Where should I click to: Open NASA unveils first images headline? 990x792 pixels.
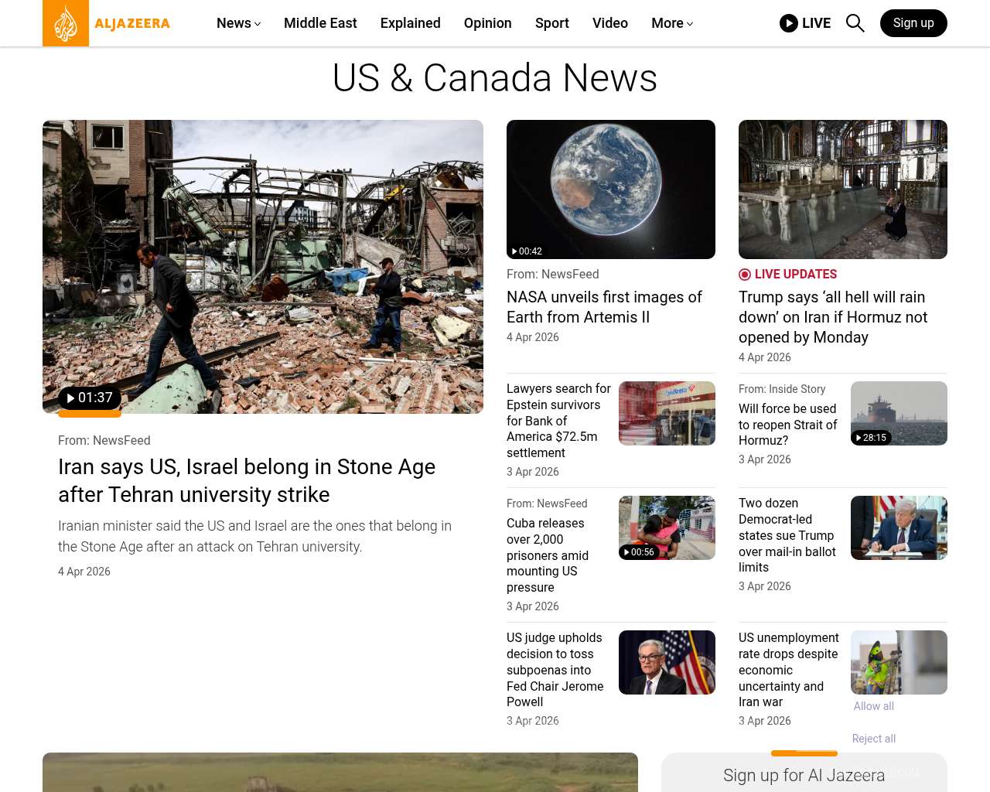pos(604,307)
